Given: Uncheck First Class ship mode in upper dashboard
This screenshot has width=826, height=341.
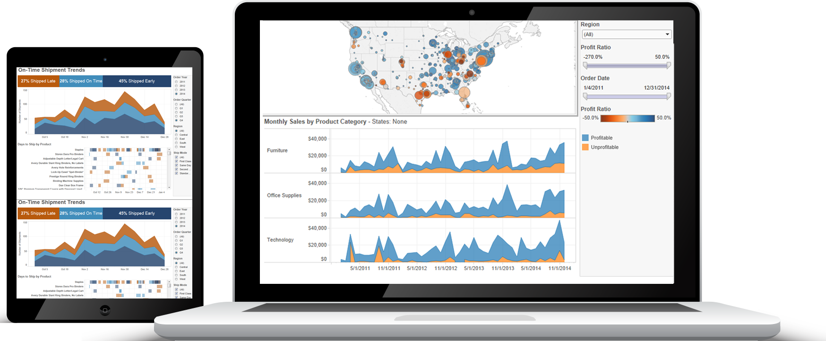Looking at the screenshot, I should pos(177,162).
